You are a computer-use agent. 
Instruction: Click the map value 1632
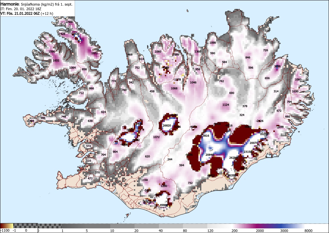pyautogui.click(x=56, y=60)
